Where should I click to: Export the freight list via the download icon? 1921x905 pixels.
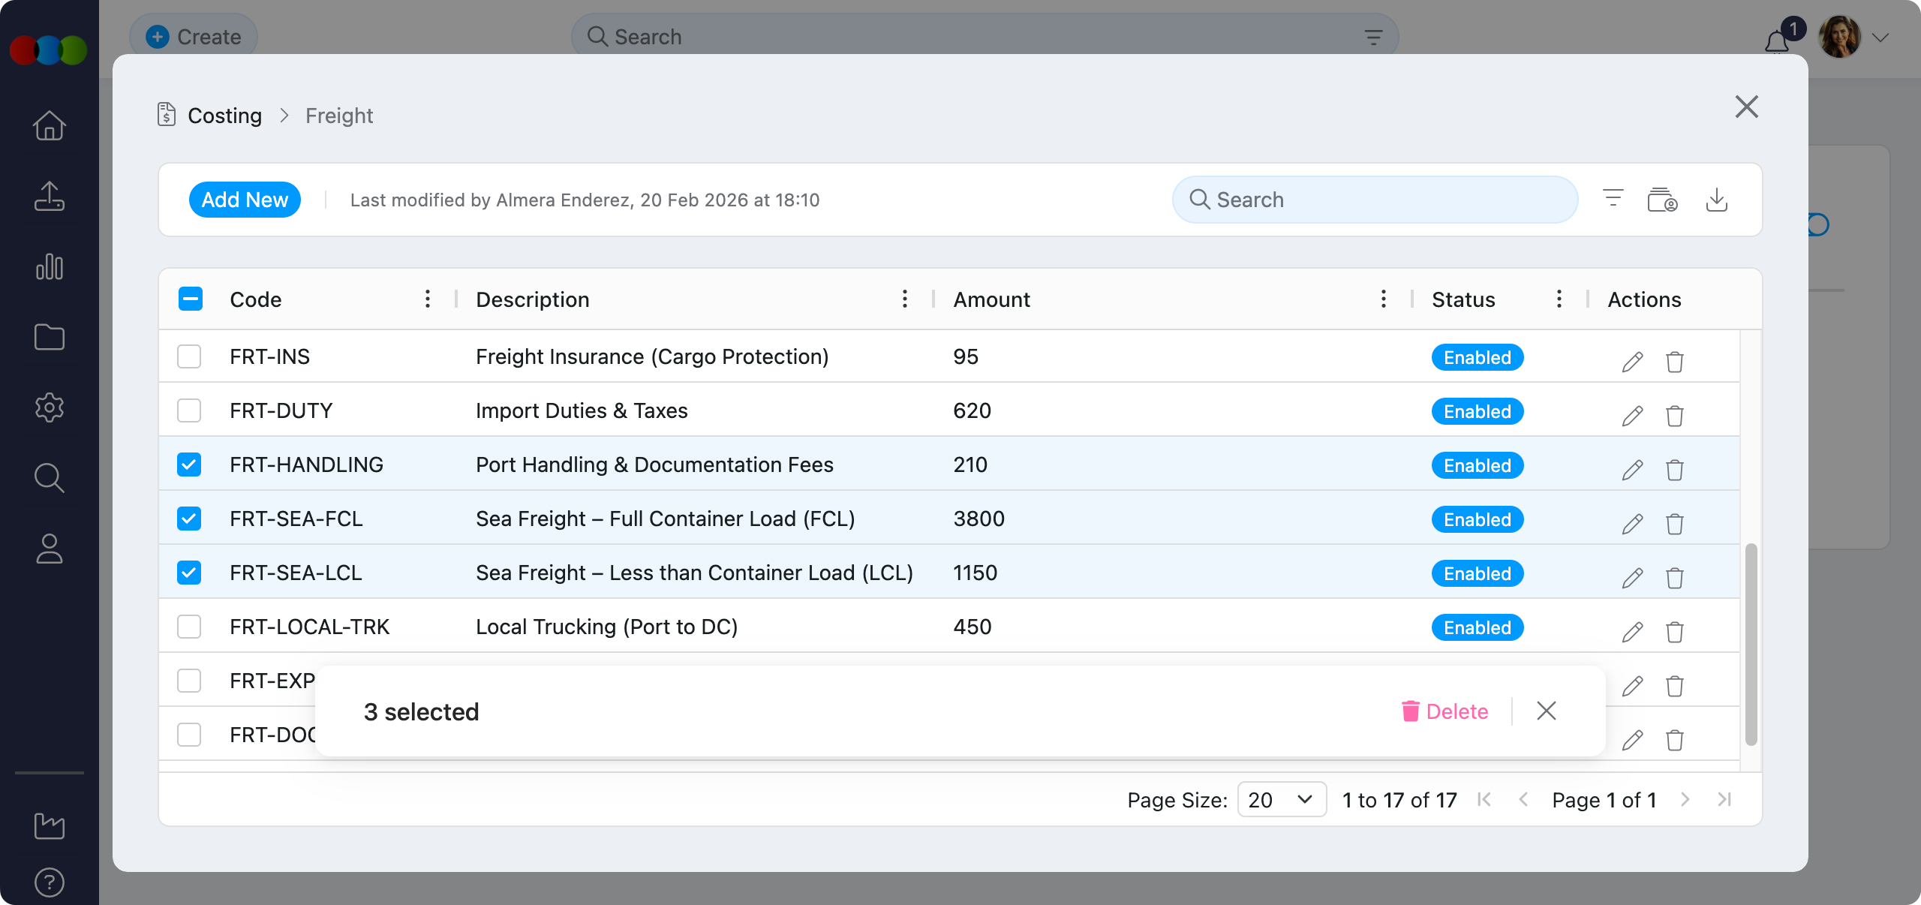[x=1718, y=199]
